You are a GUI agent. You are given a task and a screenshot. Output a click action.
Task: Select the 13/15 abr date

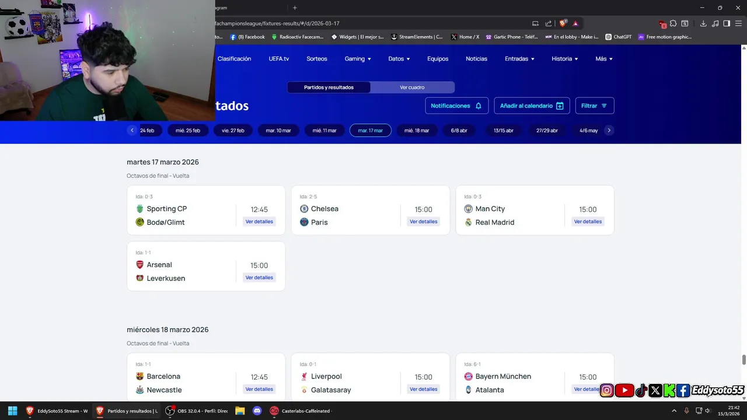click(504, 131)
